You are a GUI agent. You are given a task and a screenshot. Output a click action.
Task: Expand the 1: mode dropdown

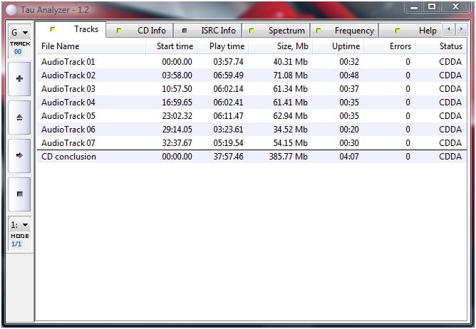[x=19, y=225]
